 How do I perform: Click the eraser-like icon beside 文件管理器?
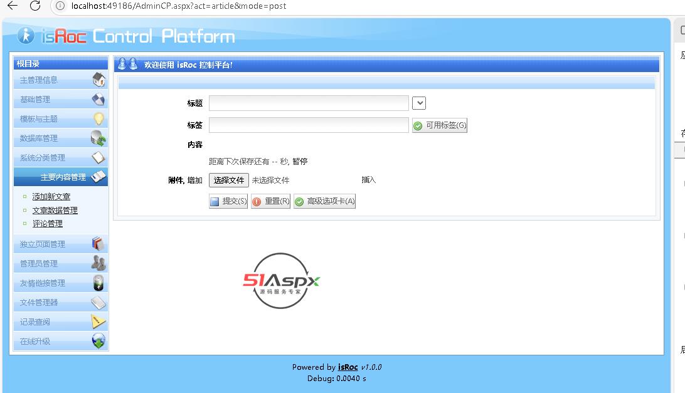point(98,302)
